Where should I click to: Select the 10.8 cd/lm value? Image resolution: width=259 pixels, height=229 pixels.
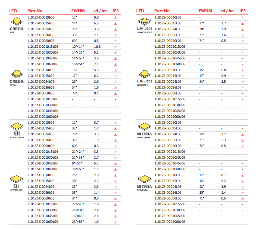click(x=97, y=47)
